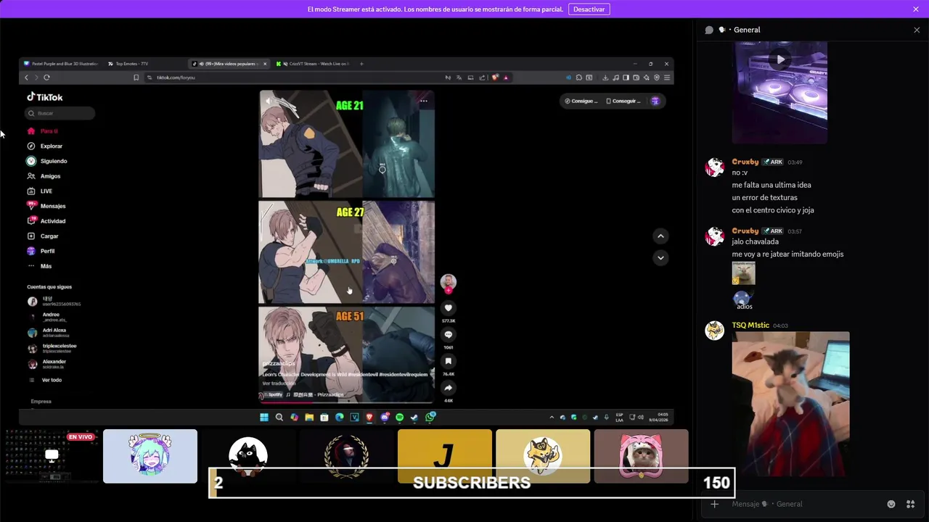Expand TikTok Más menu
The width and height of the screenshot is (929, 522).
point(39,266)
